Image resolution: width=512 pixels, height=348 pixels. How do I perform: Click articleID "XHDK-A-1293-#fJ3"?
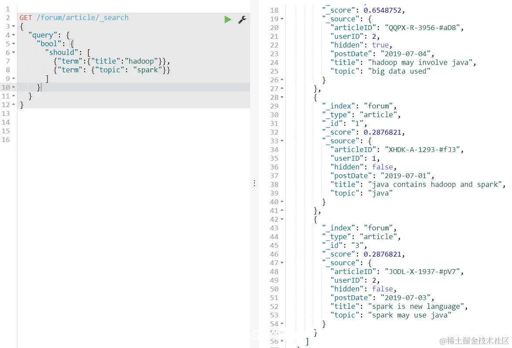click(x=422, y=149)
